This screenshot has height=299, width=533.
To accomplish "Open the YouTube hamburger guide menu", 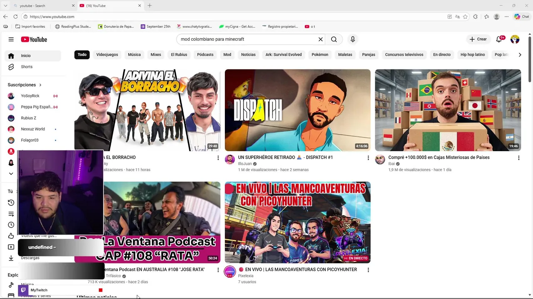I will pyautogui.click(x=11, y=39).
